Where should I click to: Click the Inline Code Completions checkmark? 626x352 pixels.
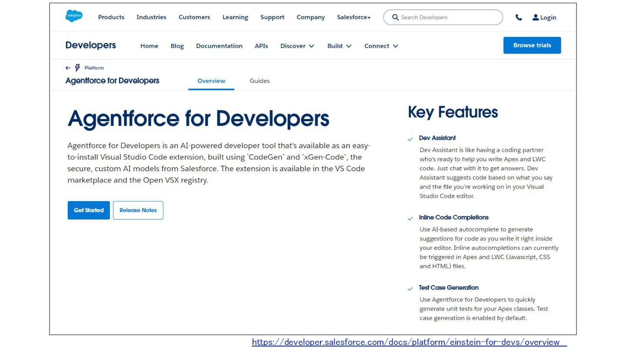click(x=410, y=219)
